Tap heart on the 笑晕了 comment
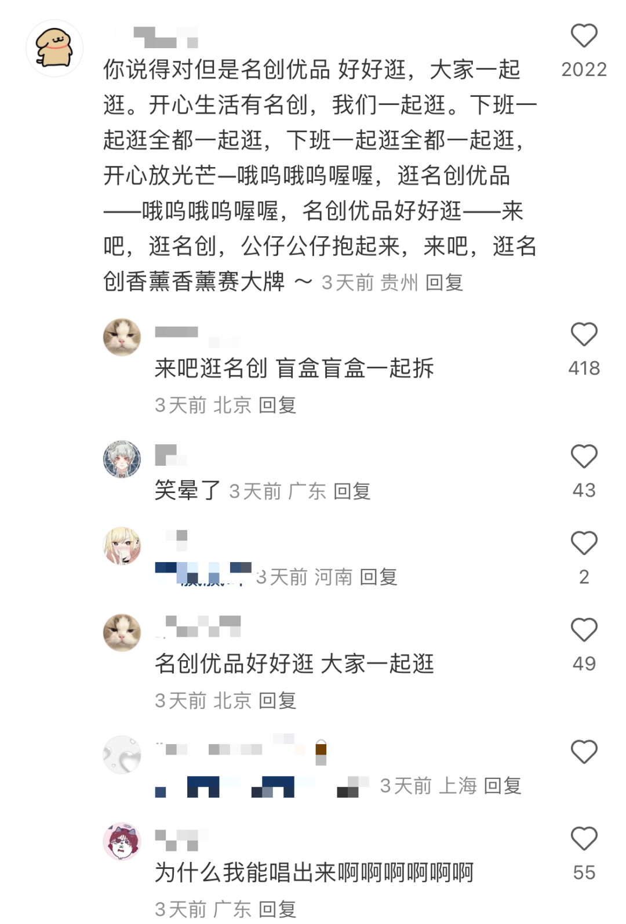 point(584,456)
